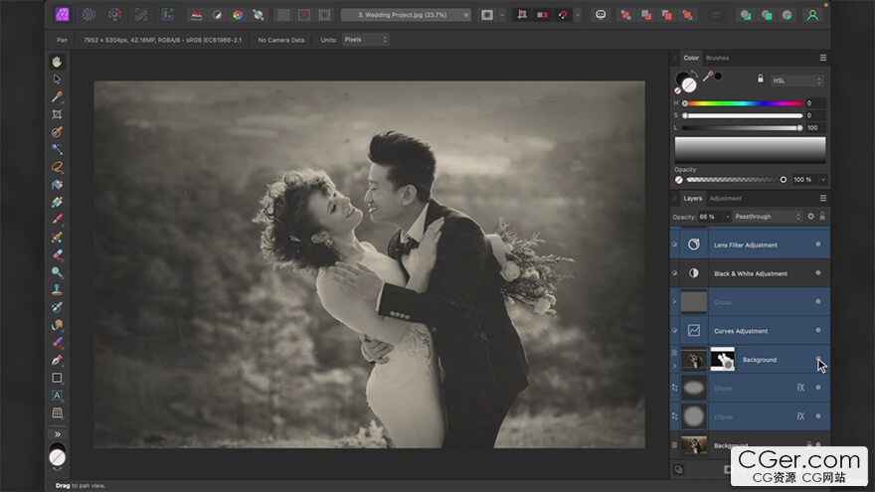Switch to the Brushes tab
Viewport: 875px width, 492px height.
[717, 59]
